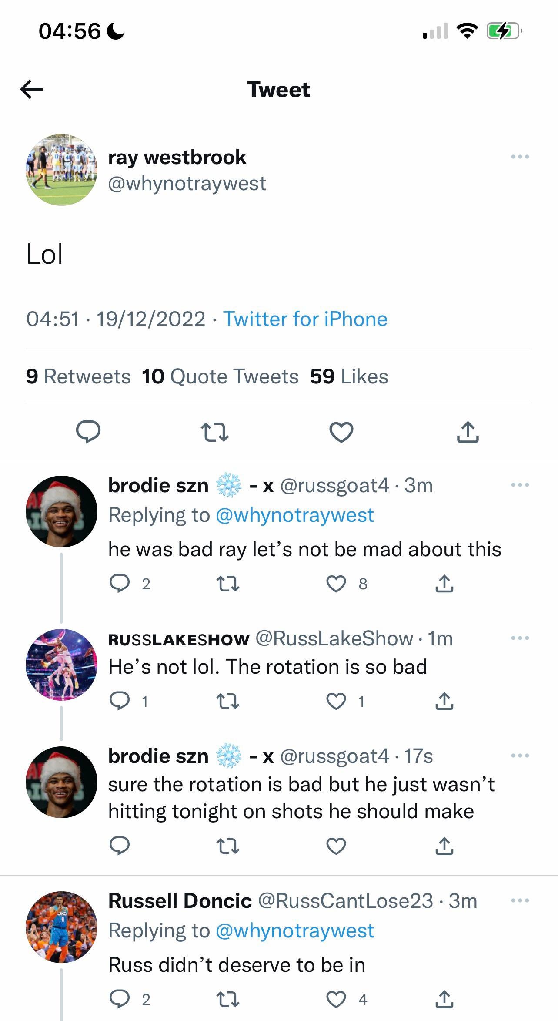Viewport: 558px width, 1021px height.
Task: Share the RussLakeShow reply
Action: pyautogui.click(x=444, y=701)
